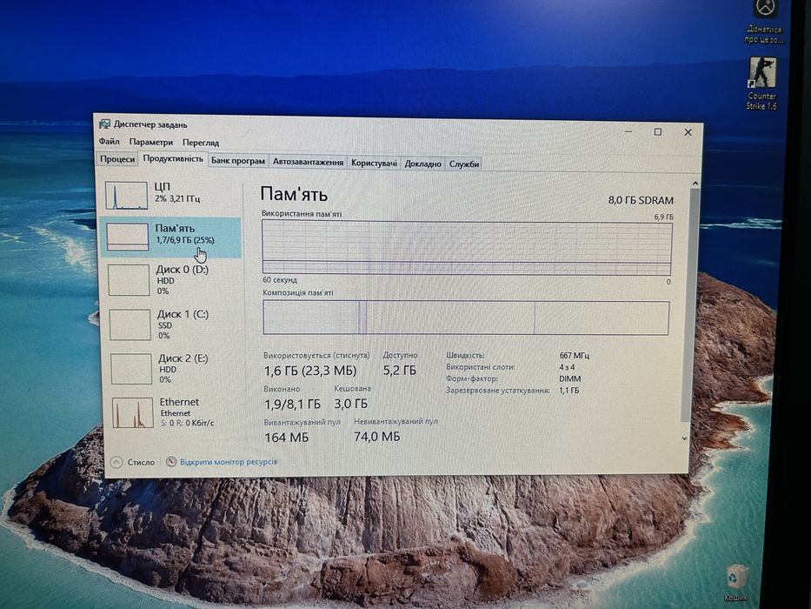Screen dimensions: 811x609
Task: Click the resource monitor gauge icon
Action: [x=171, y=461]
